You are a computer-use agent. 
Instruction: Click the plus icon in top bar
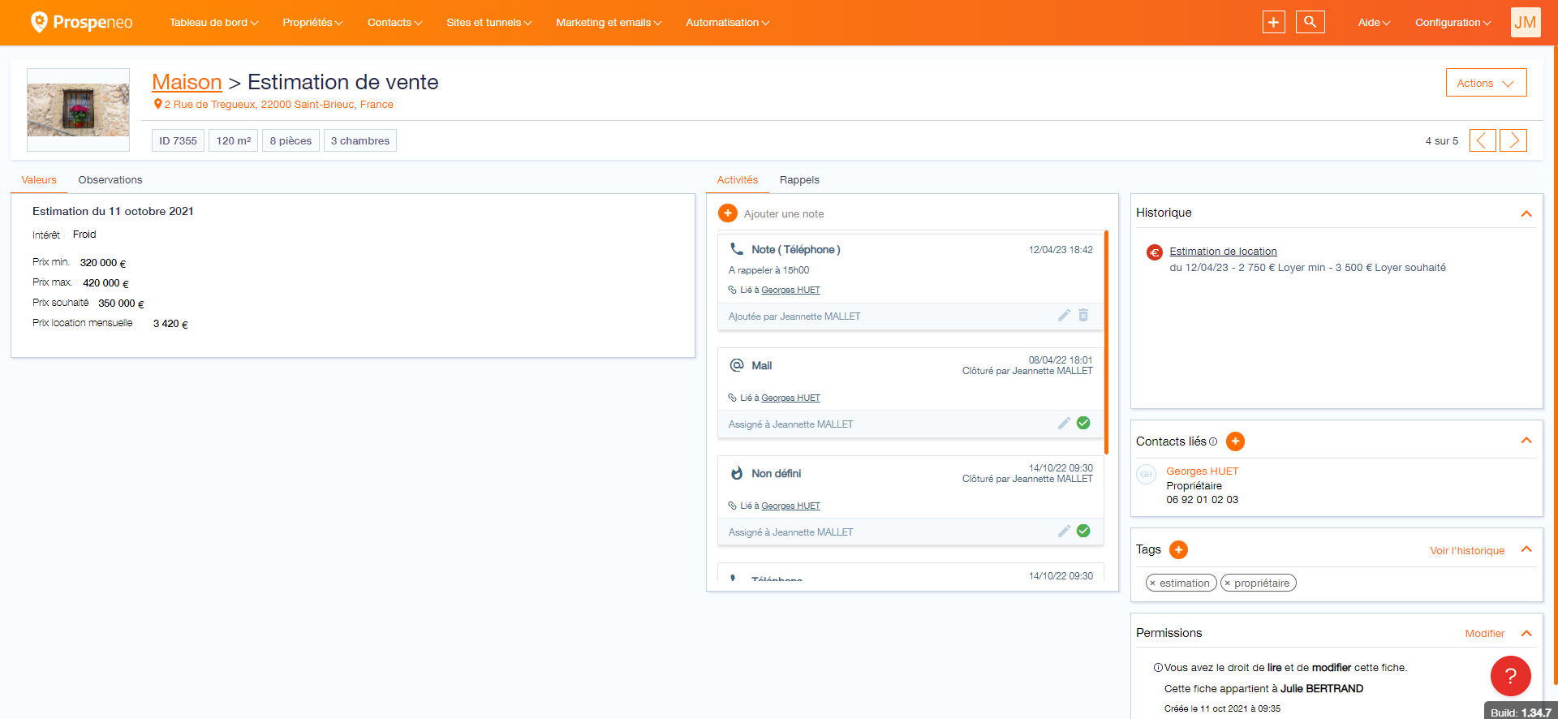click(x=1273, y=22)
